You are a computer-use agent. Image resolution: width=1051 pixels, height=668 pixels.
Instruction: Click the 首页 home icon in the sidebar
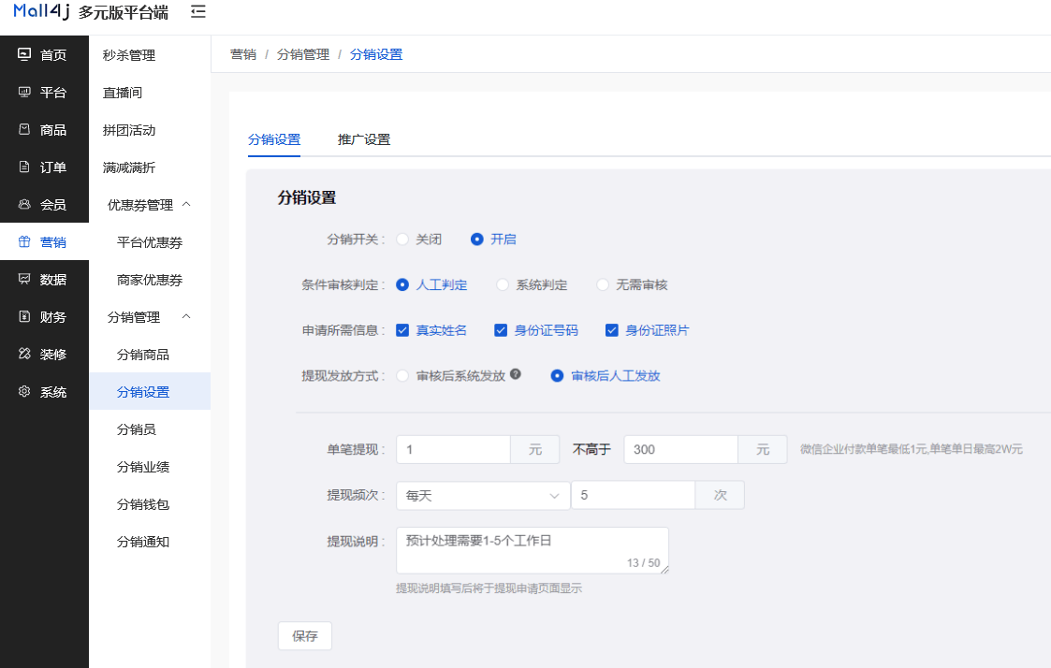click(24, 54)
